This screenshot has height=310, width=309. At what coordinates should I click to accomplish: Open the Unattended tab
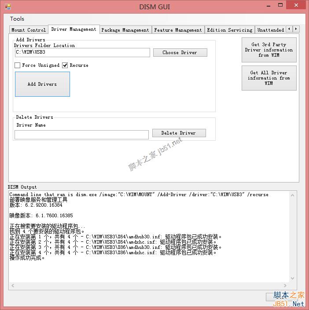tap(270, 30)
